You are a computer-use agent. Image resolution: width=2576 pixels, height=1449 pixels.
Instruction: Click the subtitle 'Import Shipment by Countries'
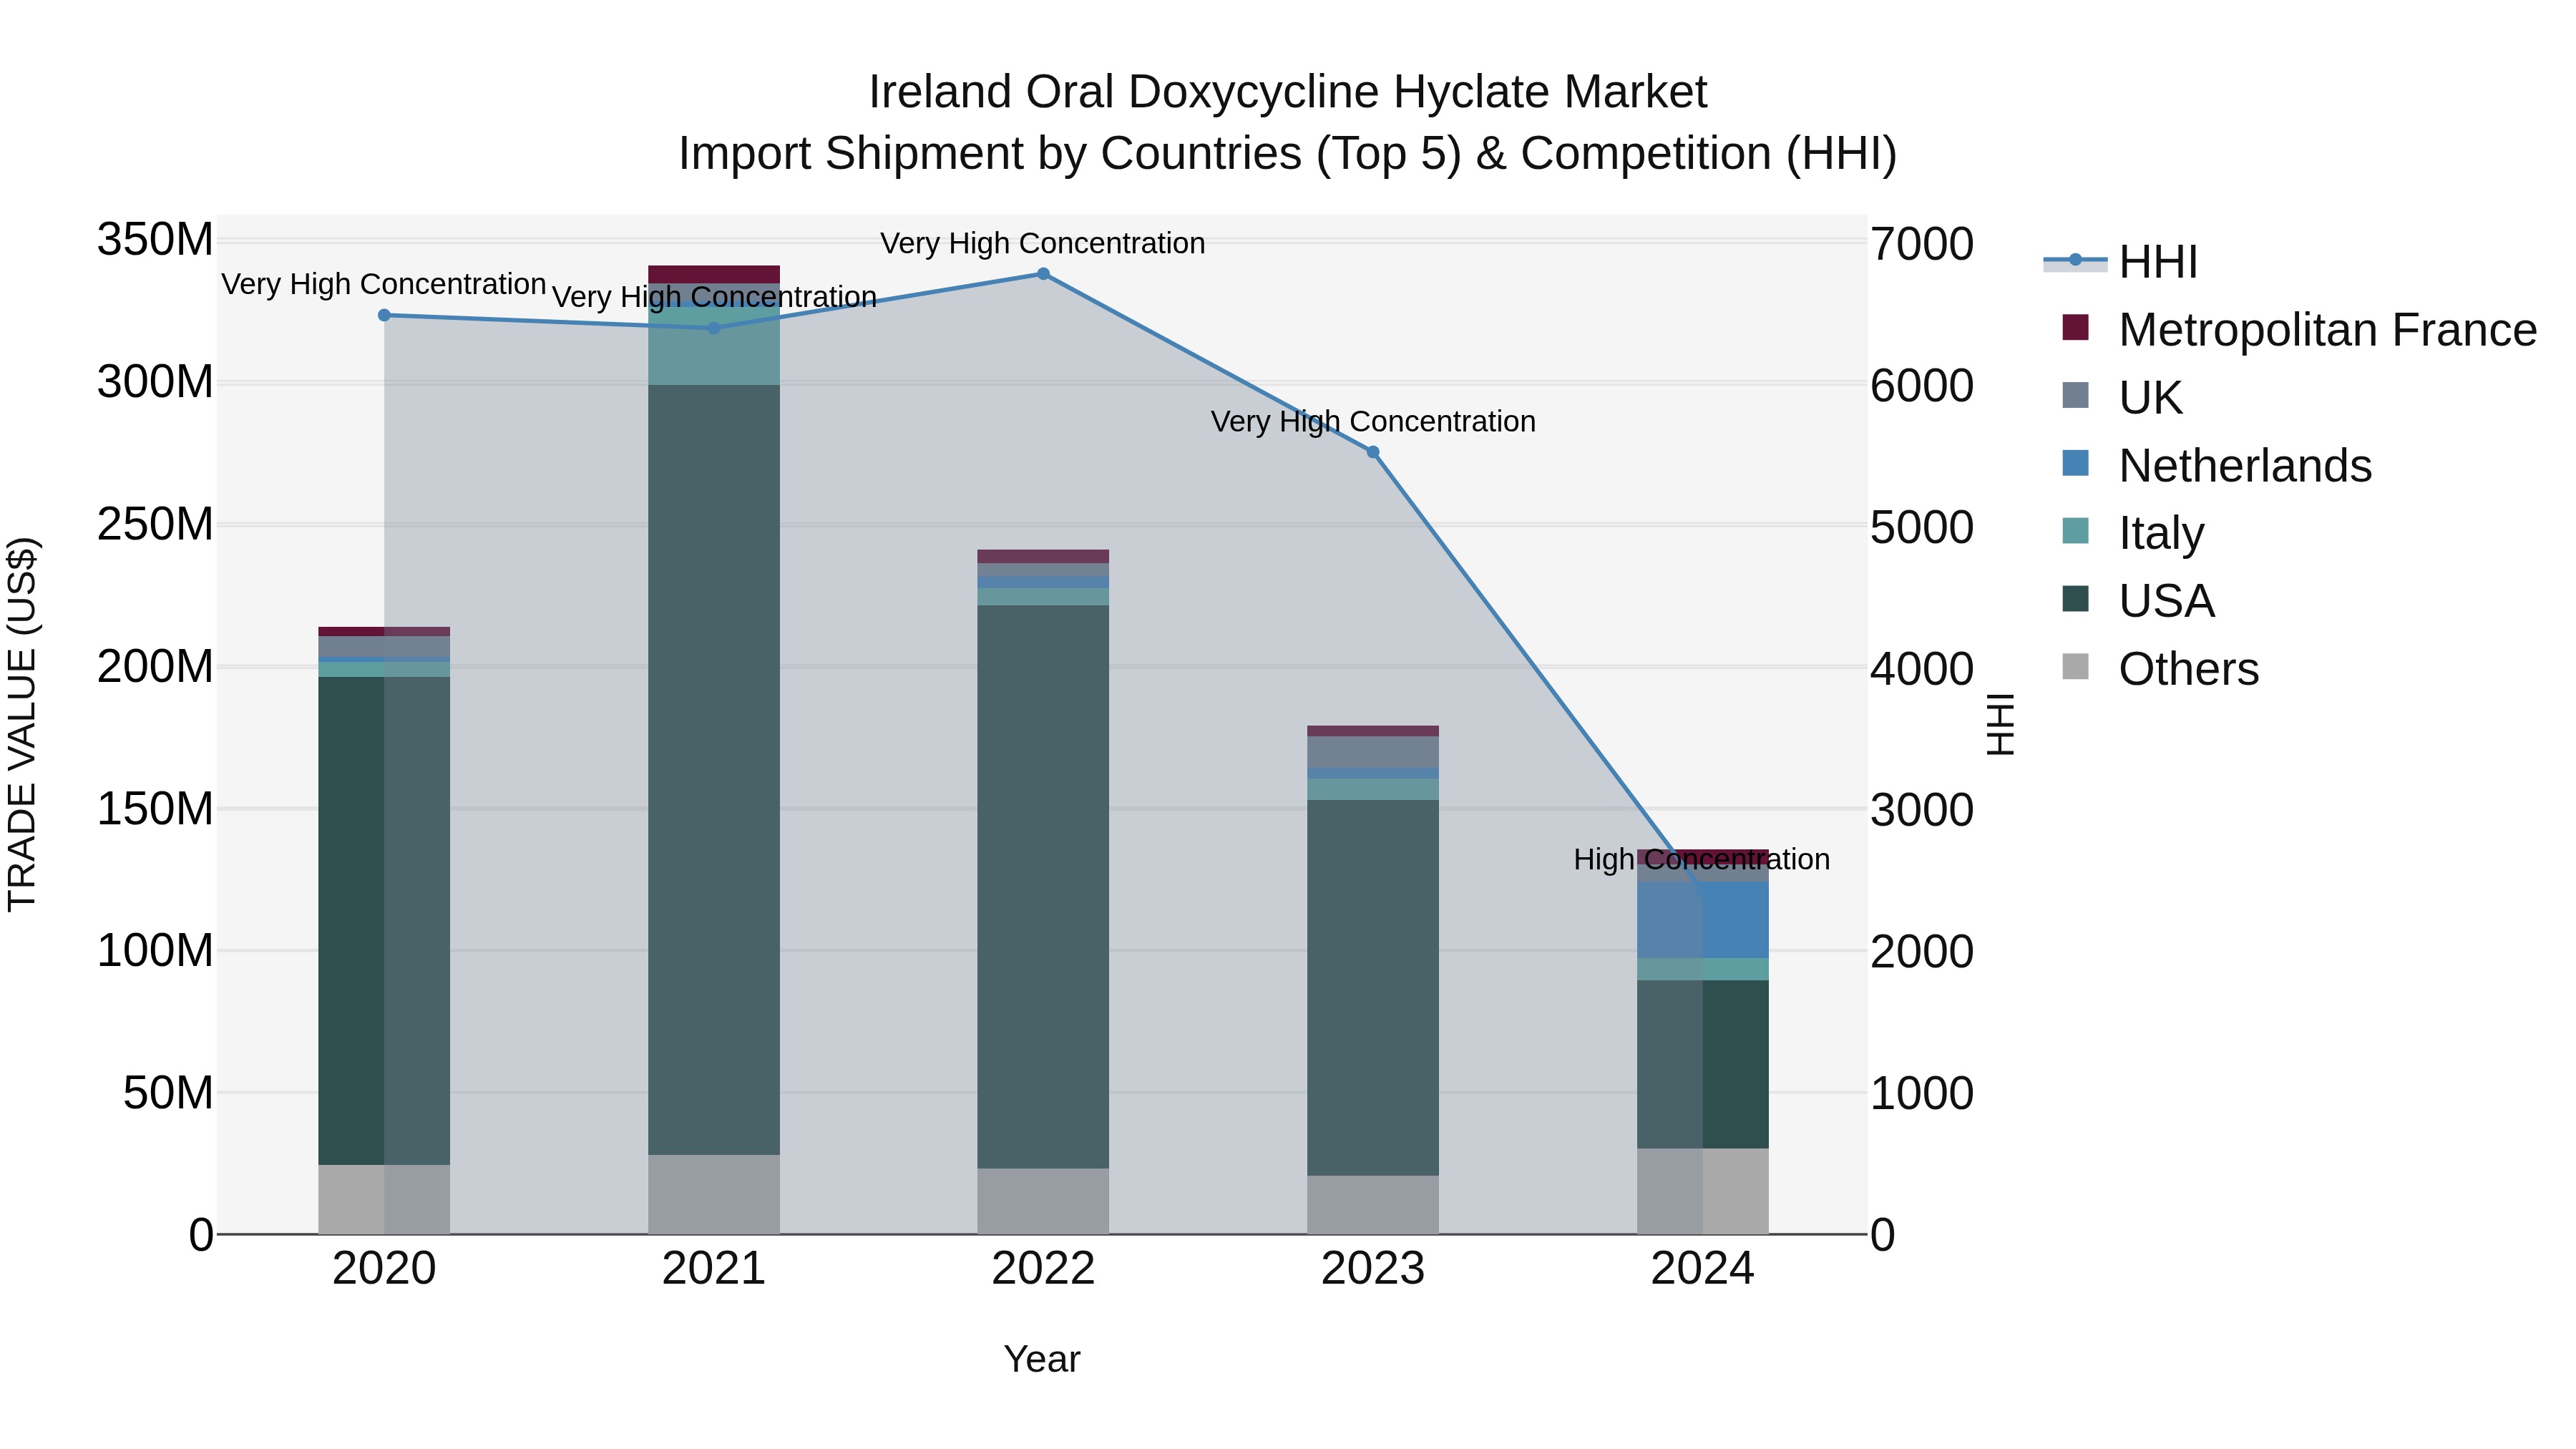pos(989,154)
